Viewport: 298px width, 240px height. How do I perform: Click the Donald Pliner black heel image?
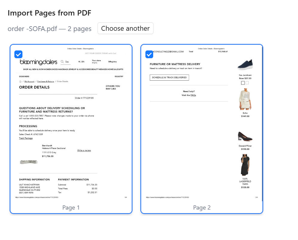click(245, 136)
